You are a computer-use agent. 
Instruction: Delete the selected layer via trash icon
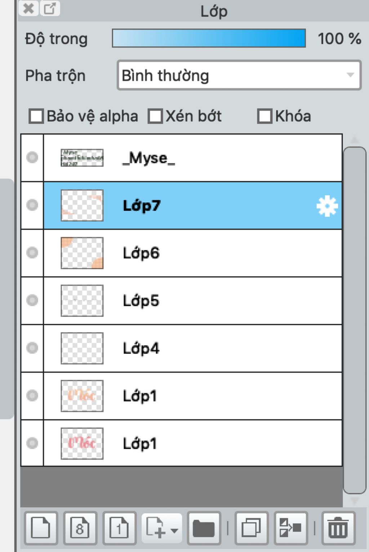point(338,528)
